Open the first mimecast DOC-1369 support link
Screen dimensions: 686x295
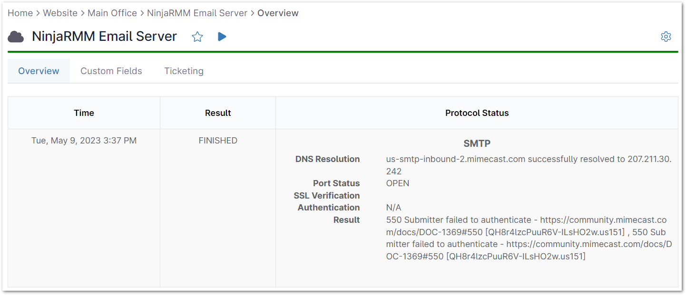tap(604, 219)
